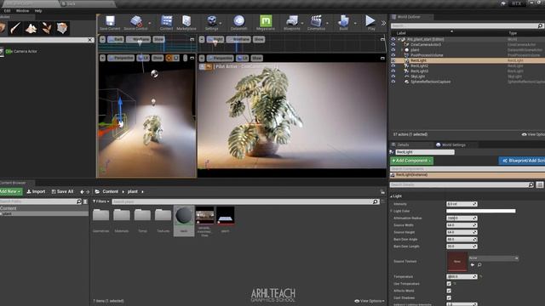545x306 pixels.
Task: Toggle visibility of plant actor
Action: pyautogui.click(x=393, y=50)
